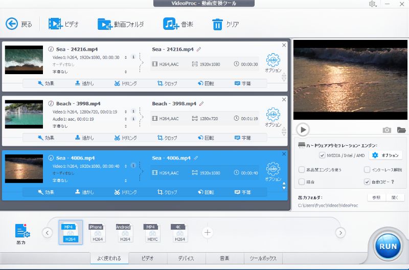
Task: Switch to よく使われる tab
Action: tap(109, 258)
